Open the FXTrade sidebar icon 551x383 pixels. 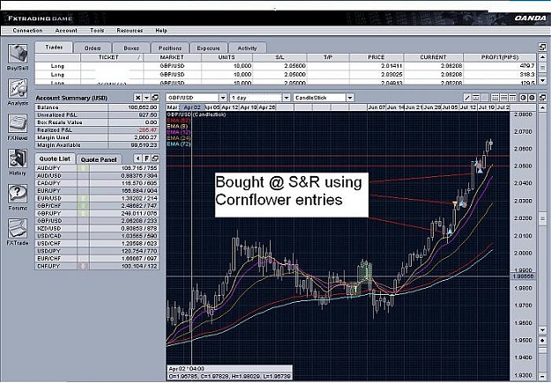18,229
